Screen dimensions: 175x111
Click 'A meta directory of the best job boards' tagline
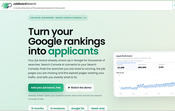39,8
